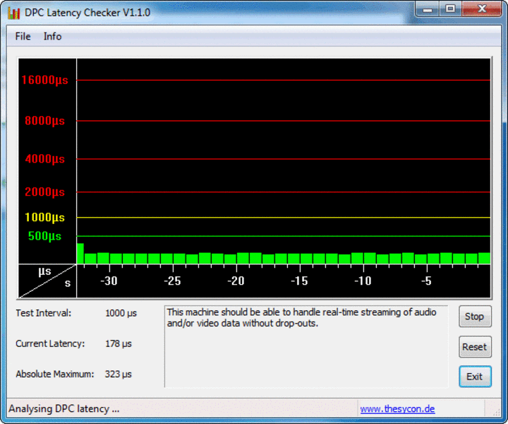Exit the DPC Latency Checker
This screenshot has width=508, height=424.
(475, 377)
